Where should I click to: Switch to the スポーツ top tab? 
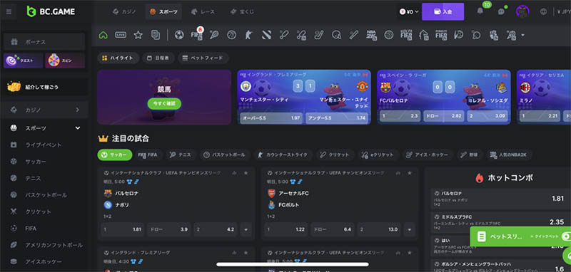(163, 11)
